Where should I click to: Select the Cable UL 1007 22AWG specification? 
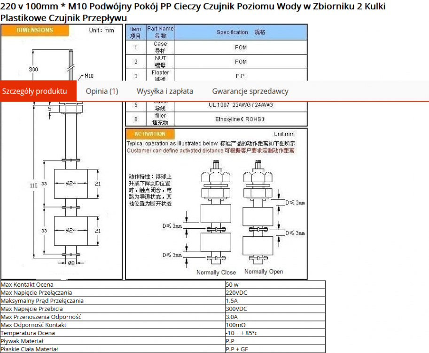(240, 105)
